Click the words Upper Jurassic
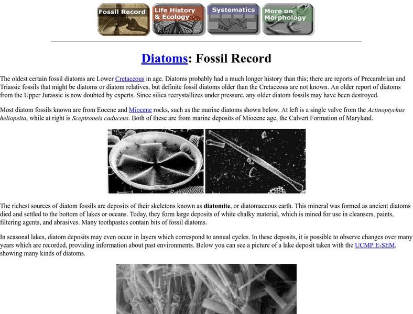Viewport: 413px width, 314px height. pos(44,95)
